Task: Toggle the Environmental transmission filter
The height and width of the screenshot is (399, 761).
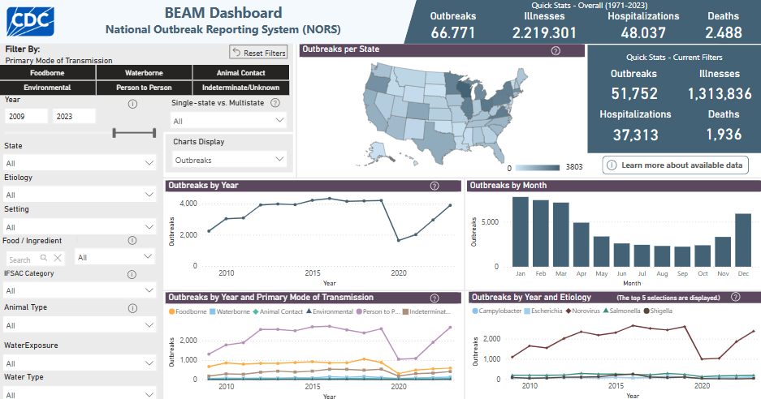Action: pyautogui.click(x=48, y=88)
